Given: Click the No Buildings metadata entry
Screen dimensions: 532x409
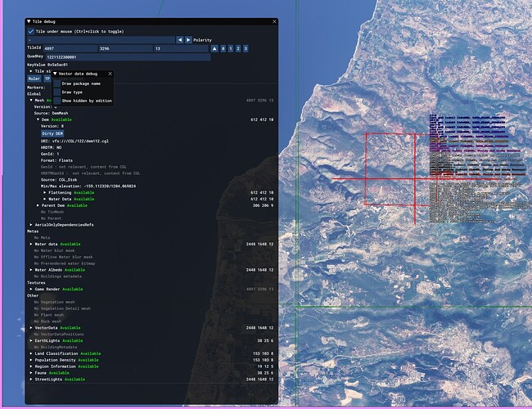Looking at the screenshot, I should click(58, 276).
